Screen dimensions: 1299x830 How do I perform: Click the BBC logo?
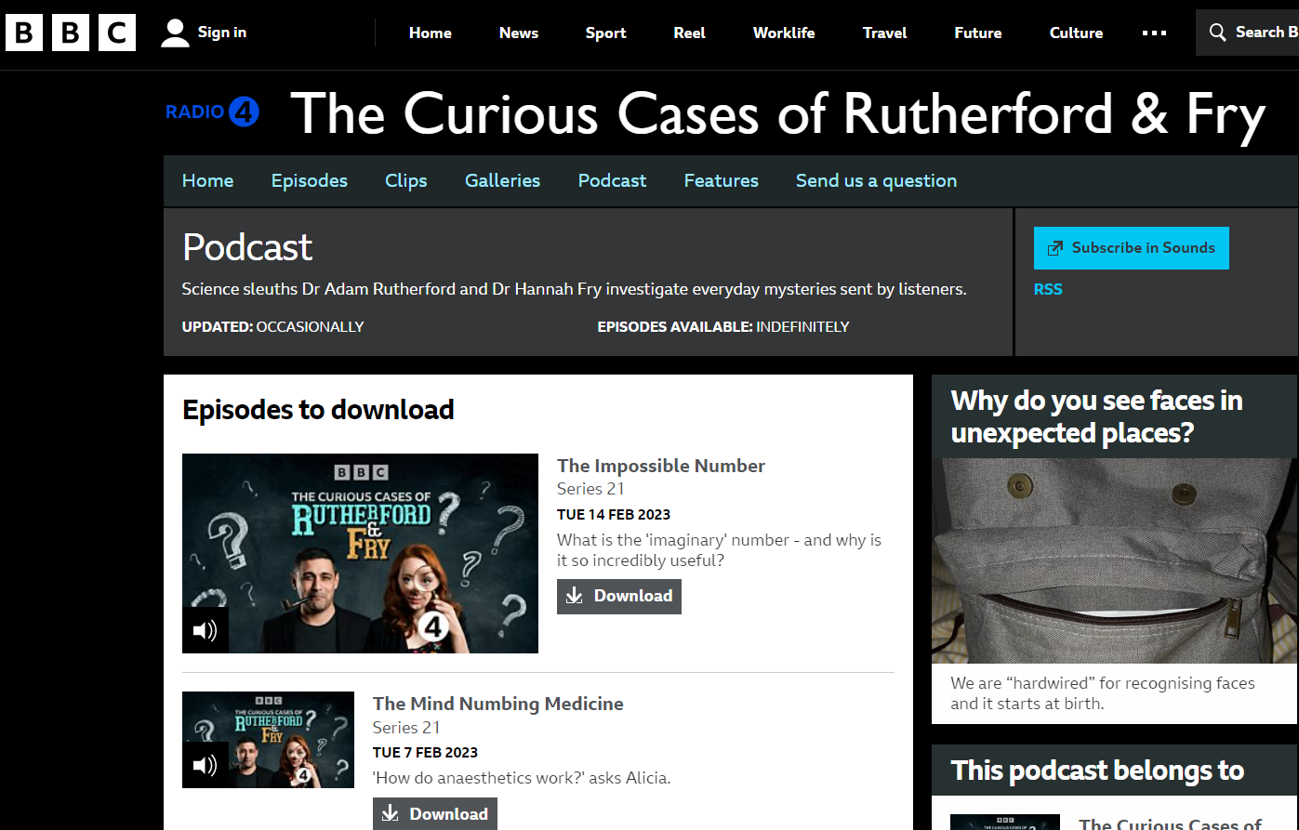71,33
